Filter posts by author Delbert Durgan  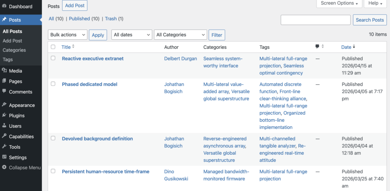[x=181, y=59]
